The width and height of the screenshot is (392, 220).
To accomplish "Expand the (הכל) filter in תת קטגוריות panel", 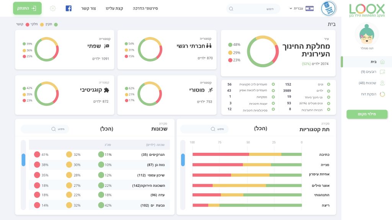I will 261,129.
